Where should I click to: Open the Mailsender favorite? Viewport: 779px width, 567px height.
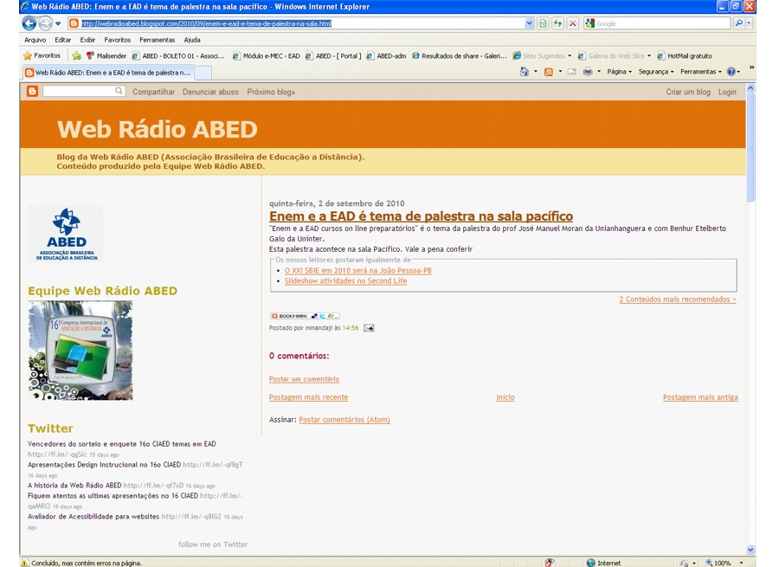[x=106, y=55]
